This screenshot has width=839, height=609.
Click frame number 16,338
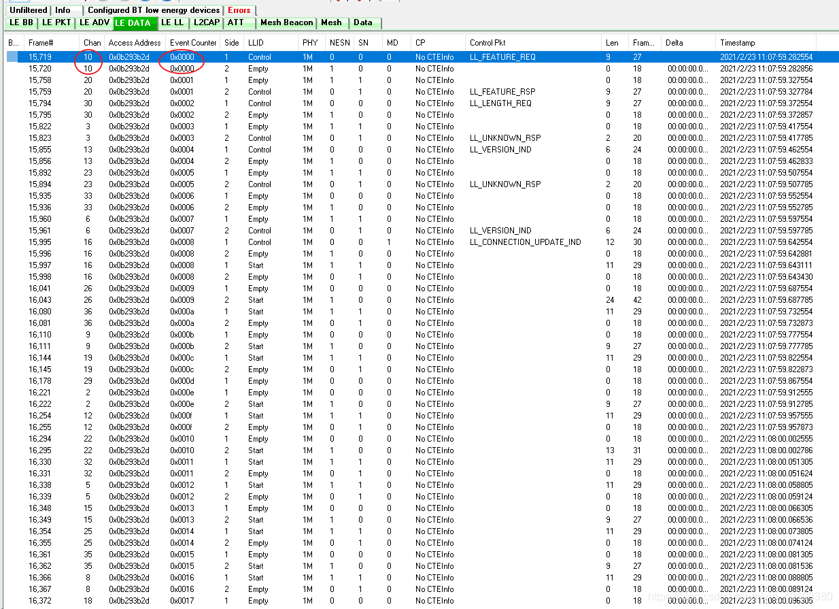point(39,485)
